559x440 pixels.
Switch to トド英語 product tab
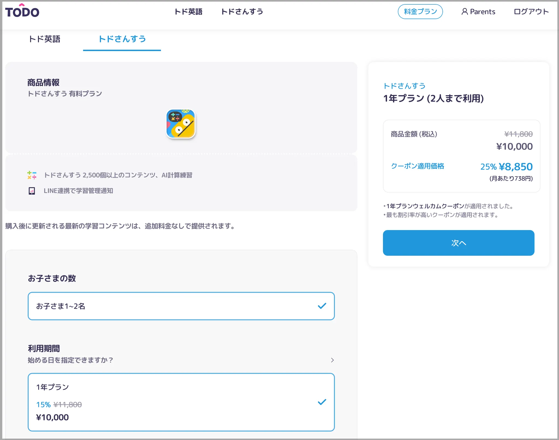(x=44, y=39)
